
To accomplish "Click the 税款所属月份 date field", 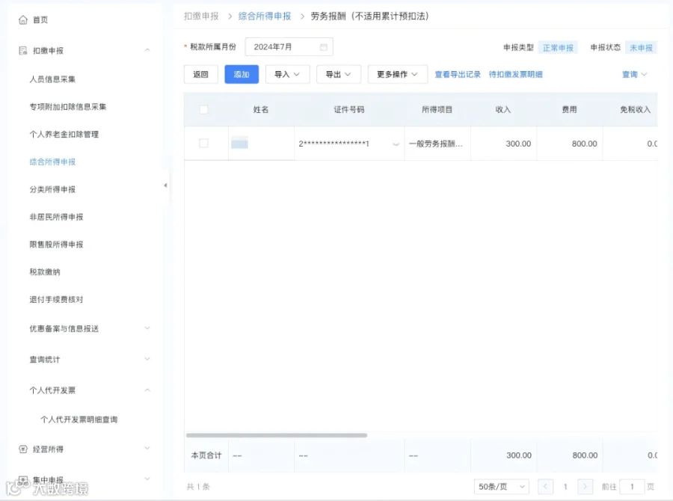I will point(289,47).
